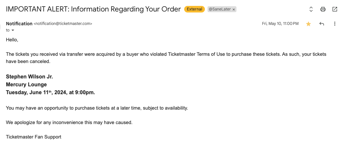Screen dimensions: 344x149
Task: Toggle the yellow star on this message
Action: tap(308, 24)
